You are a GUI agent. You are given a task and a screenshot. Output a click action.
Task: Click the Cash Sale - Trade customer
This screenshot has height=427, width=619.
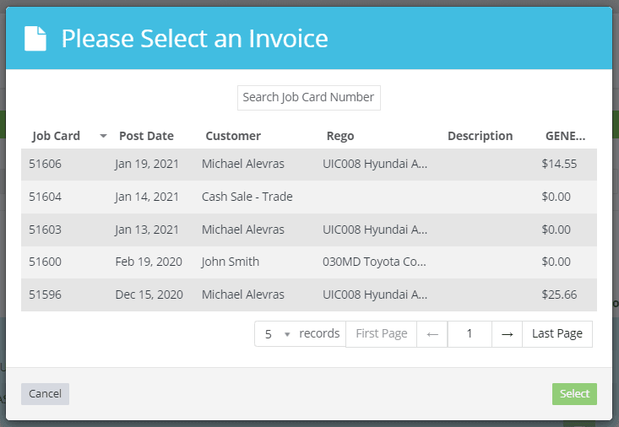tap(247, 197)
